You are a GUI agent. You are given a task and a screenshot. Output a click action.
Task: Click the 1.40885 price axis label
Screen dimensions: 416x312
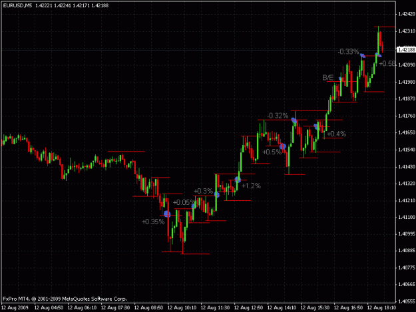[x=407, y=251]
